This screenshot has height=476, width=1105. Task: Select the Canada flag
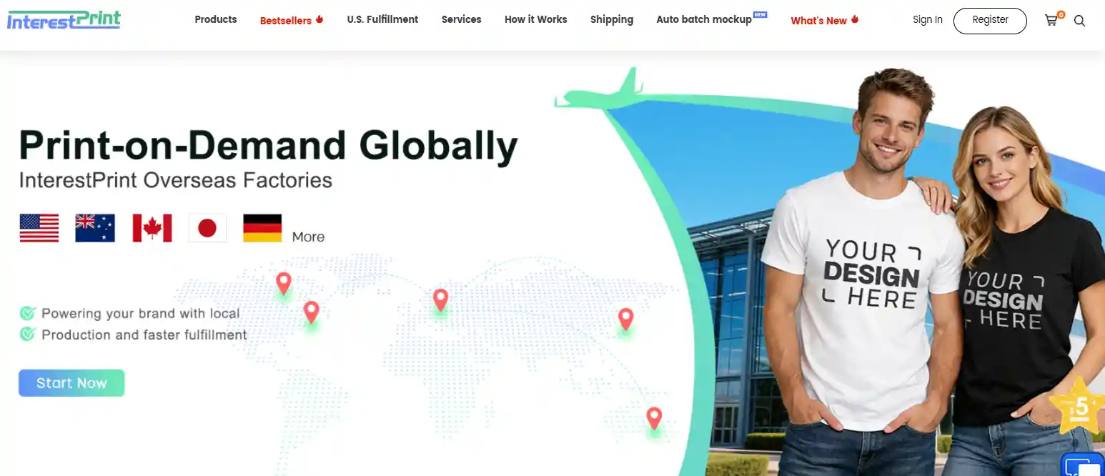(x=152, y=228)
